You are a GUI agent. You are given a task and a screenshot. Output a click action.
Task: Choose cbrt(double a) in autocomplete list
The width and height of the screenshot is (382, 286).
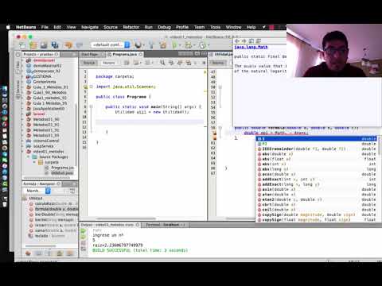(x=317, y=205)
